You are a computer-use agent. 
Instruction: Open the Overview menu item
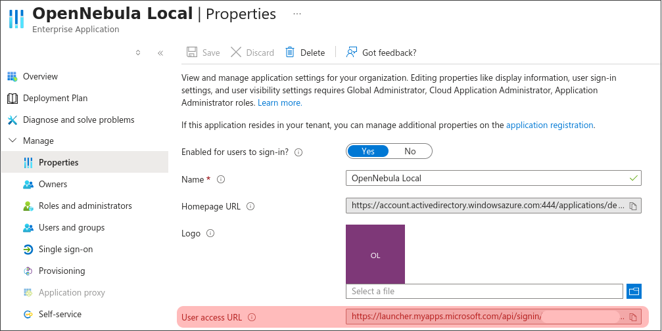tap(40, 77)
